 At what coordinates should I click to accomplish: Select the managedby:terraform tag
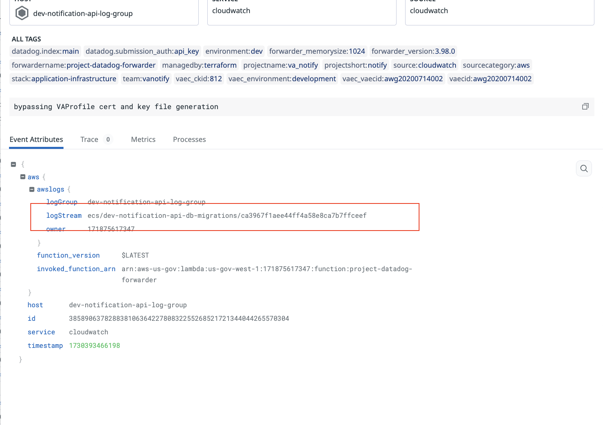[199, 65]
